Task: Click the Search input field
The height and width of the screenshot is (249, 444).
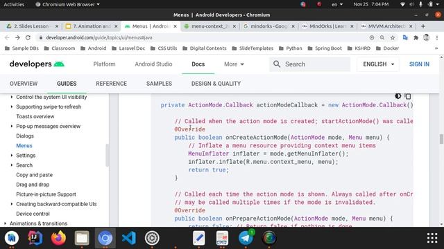Action: [x=310, y=64]
